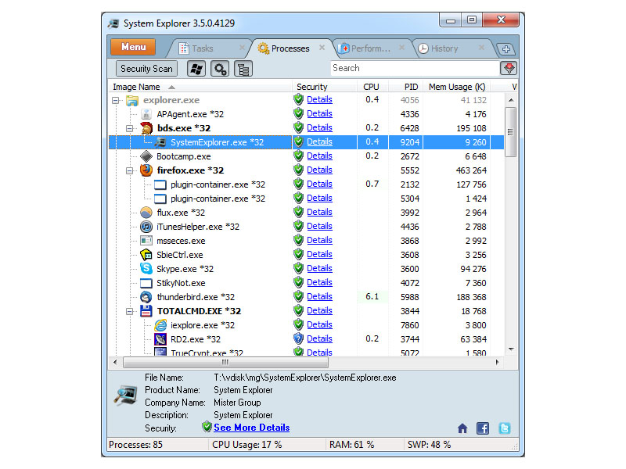Screen dimensions: 626x469
Task: Click the Security Scan button
Action: [x=146, y=68]
